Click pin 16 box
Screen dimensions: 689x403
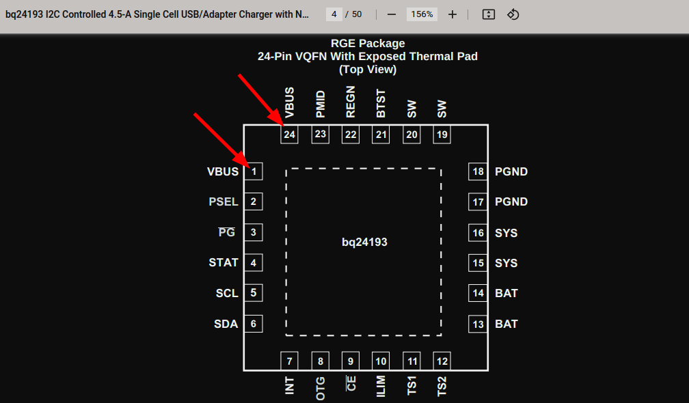(478, 233)
